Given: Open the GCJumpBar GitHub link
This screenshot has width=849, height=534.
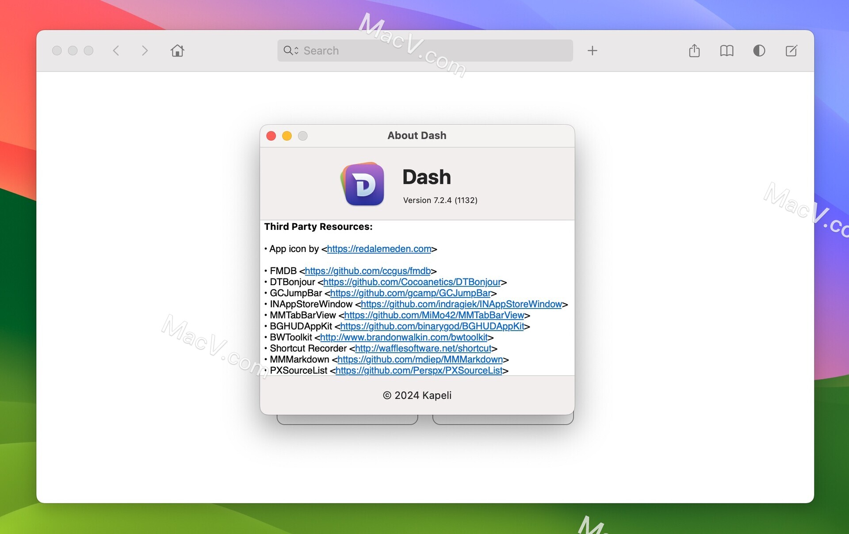Looking at the screenshot, I should pyautogui.click(x=409, y=293).
